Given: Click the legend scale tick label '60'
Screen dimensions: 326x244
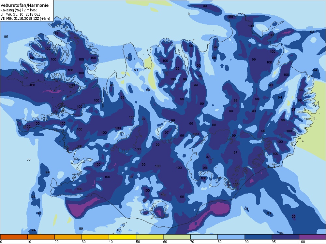Looking at the screenshot, I should click(x=165, y=242).
